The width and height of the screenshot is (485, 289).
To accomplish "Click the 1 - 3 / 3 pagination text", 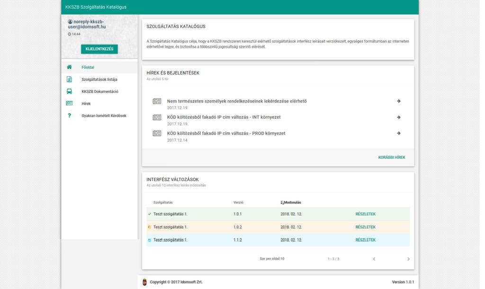I will tap(333, 259).
